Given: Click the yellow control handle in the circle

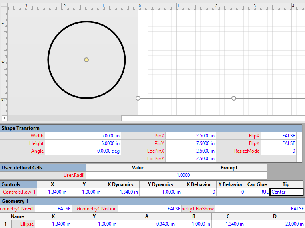Looking at the screenshot, I should (x=86, y=60).
